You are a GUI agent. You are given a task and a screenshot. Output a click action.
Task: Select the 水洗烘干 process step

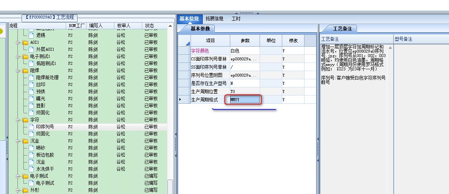tap(45, 169)
